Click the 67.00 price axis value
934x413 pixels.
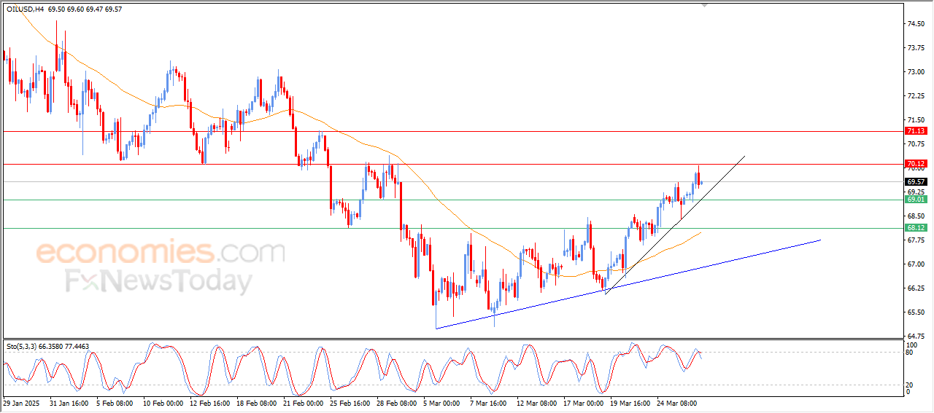[916, 264]
